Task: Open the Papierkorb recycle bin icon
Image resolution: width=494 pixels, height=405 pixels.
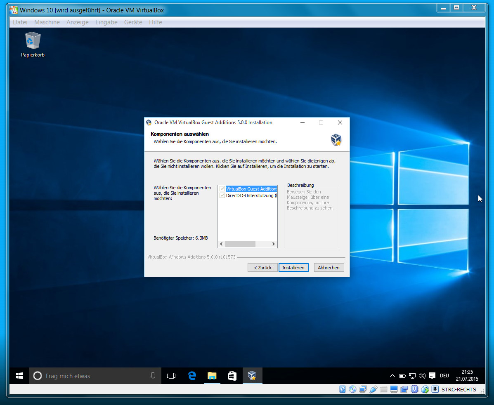Action: coord(33,45)
